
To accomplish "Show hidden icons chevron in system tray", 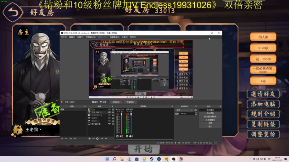I will point(250,159).
